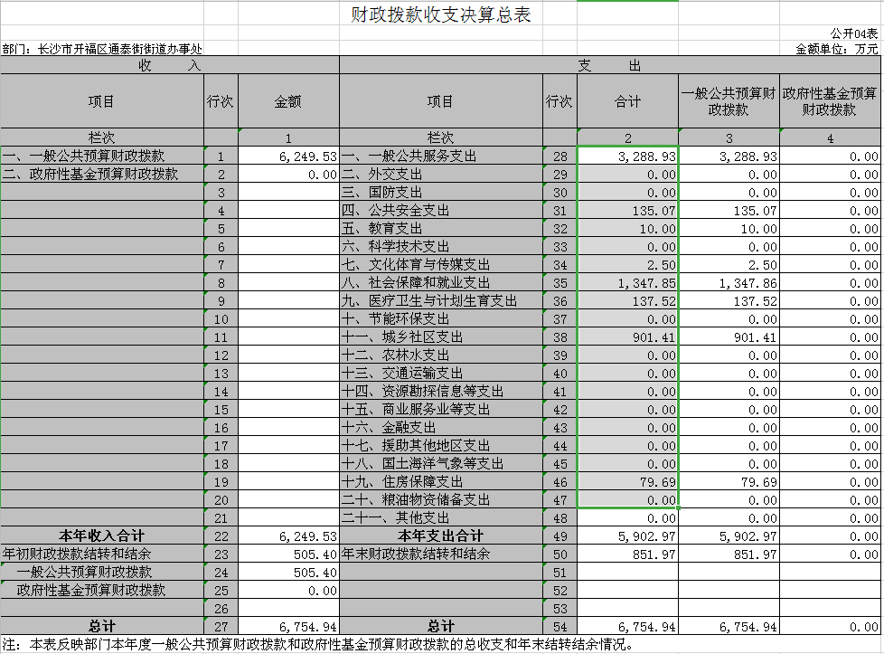Click the 九、医疗卫生与计划生育支出 item cell
The image size is (884, 654).
(440, 301)
